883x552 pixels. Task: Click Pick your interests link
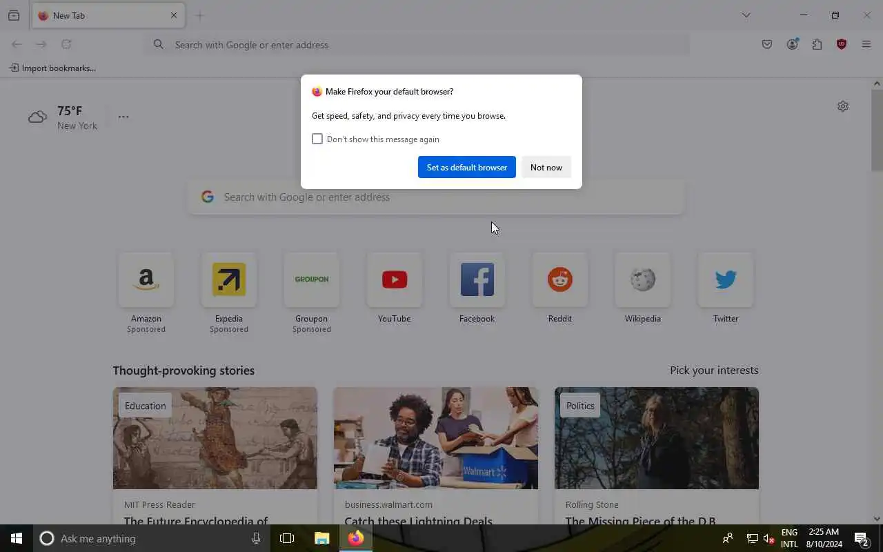pos(714,371)
